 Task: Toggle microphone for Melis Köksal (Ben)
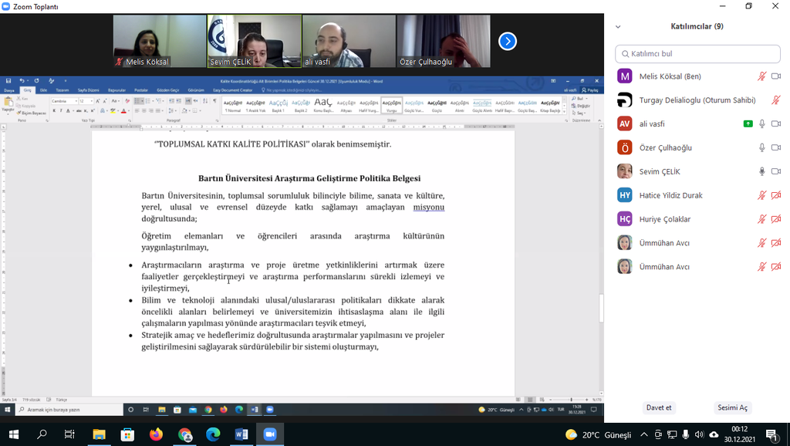click(761, 76)
